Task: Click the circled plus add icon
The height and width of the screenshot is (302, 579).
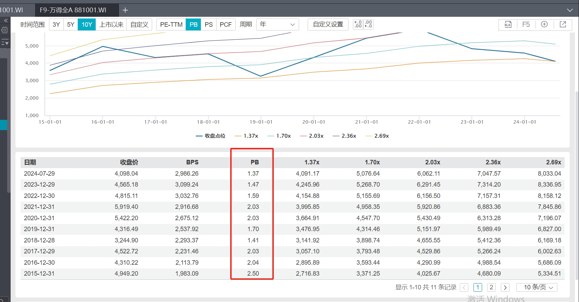Action: [x=544, y=24]
